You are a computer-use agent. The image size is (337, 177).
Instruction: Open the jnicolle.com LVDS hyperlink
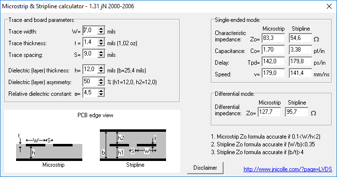point(288,169)
